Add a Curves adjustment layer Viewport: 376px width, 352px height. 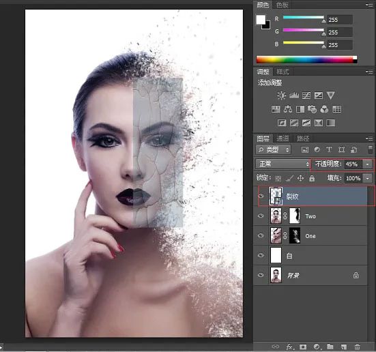tap(306, 96)
